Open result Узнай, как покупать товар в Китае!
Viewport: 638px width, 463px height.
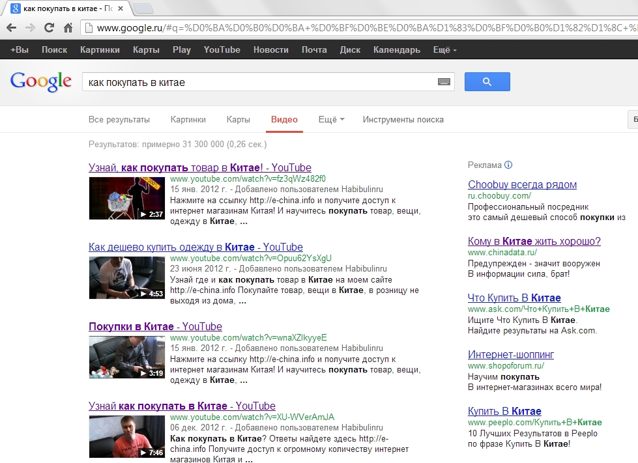200,167
